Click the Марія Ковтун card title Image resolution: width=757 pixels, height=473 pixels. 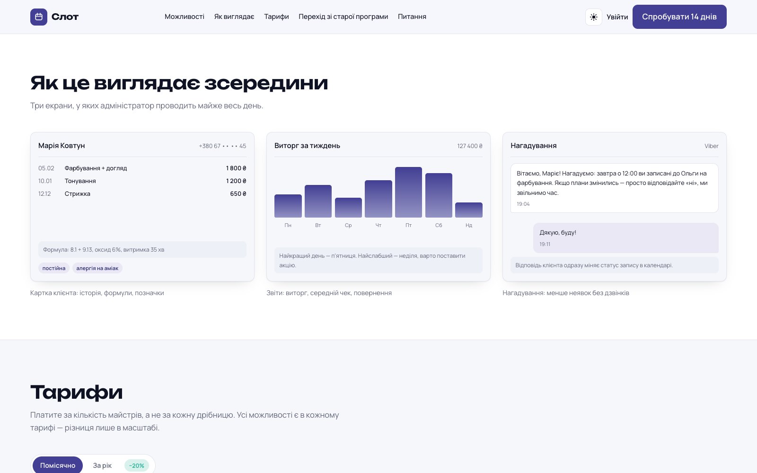pos(62,146)
